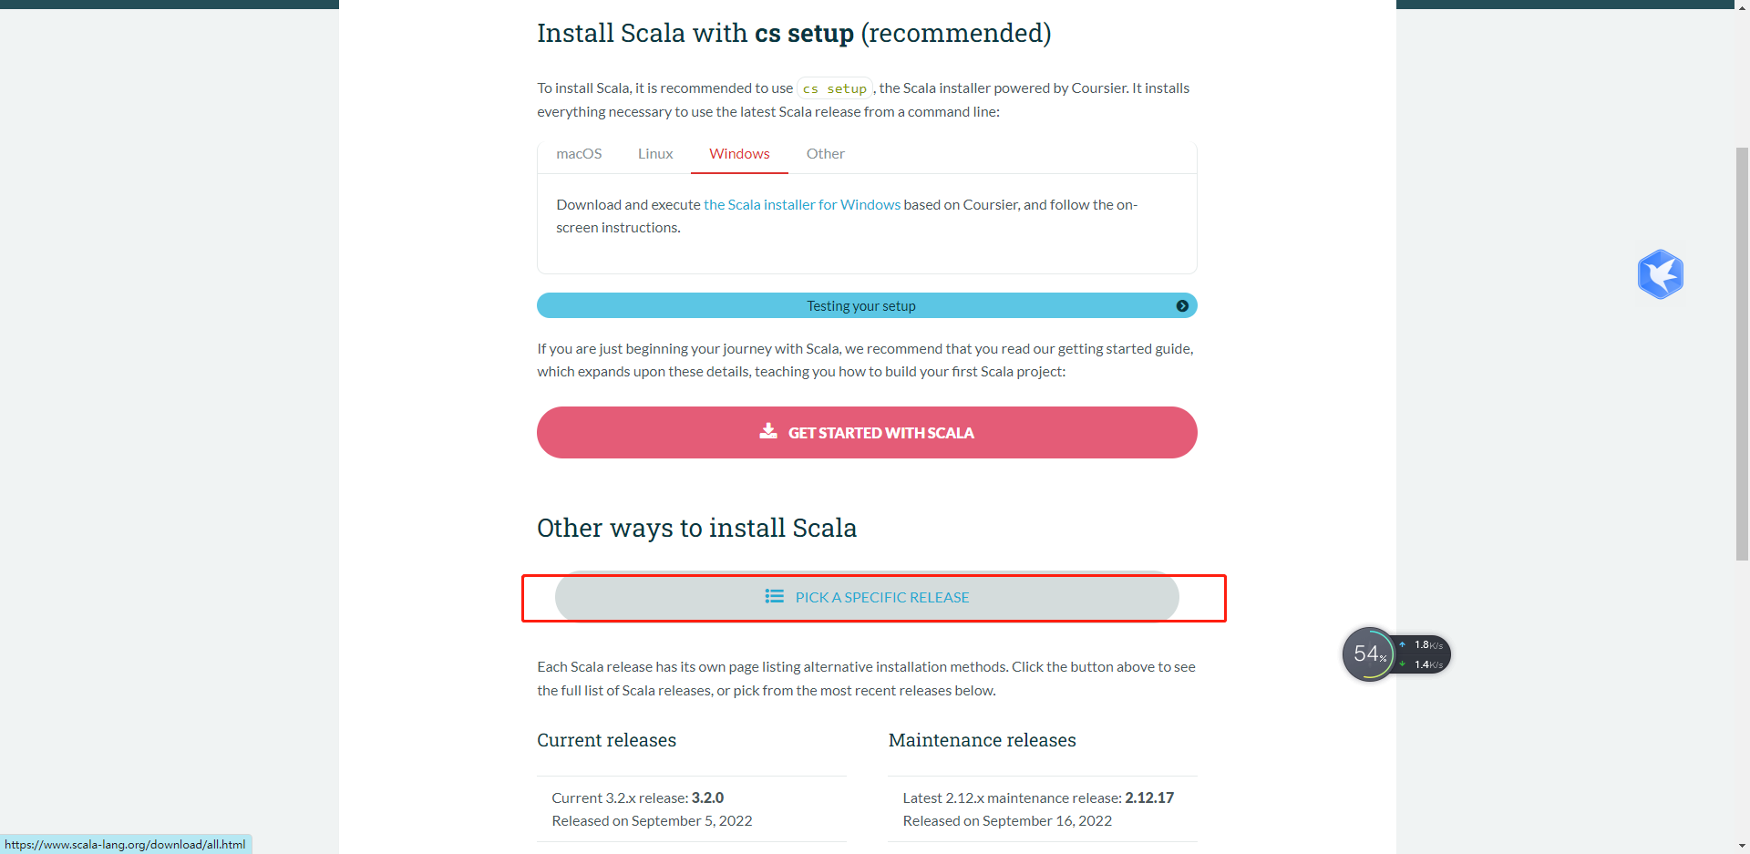Screen dimensions: 1750x854
Task: Click the download icon on Get Started button
Action: coord(768,431)
